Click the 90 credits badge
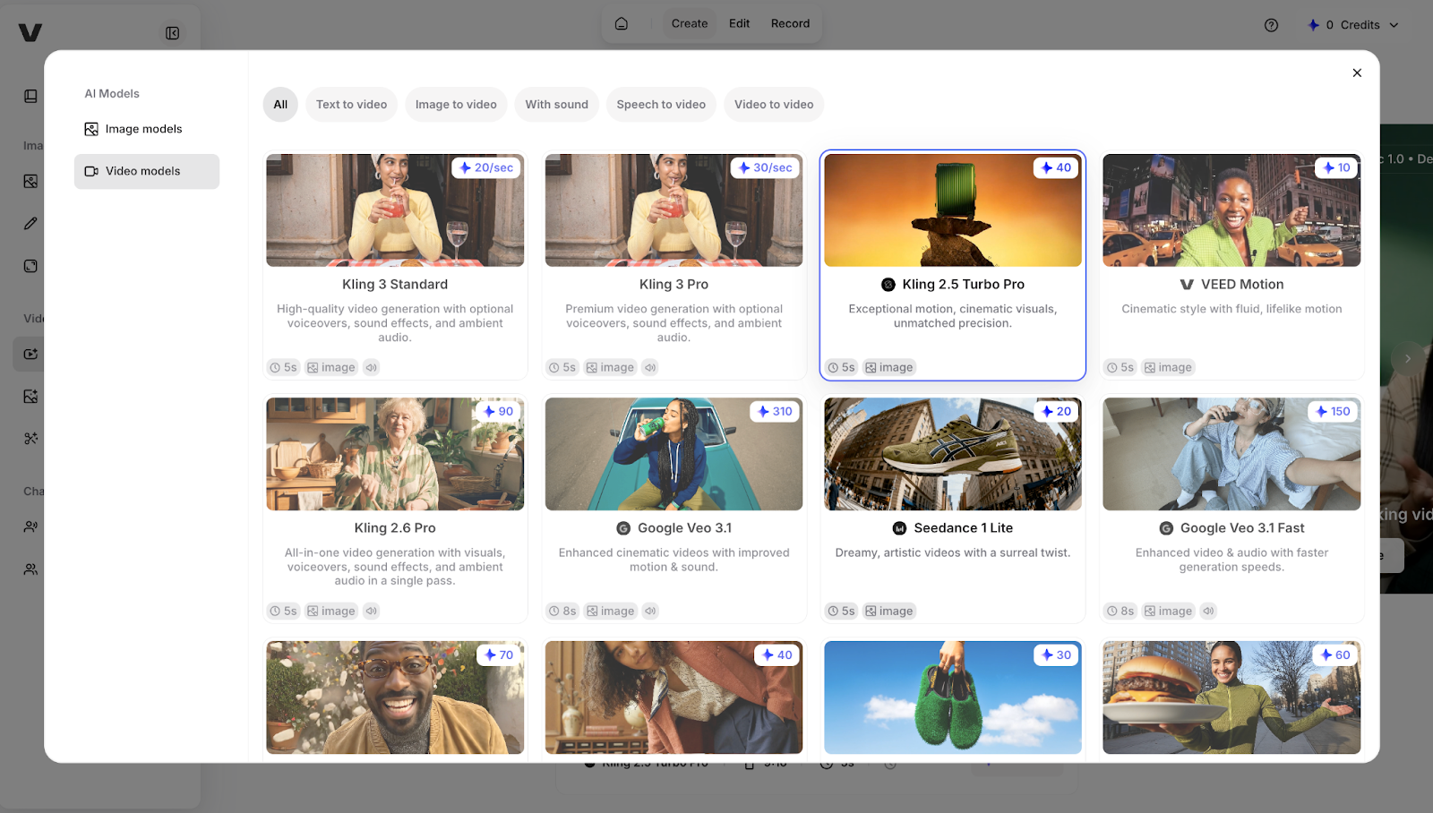Image resolution: width=1433 pixels, height=813 pixels. (x=498, y=411)
